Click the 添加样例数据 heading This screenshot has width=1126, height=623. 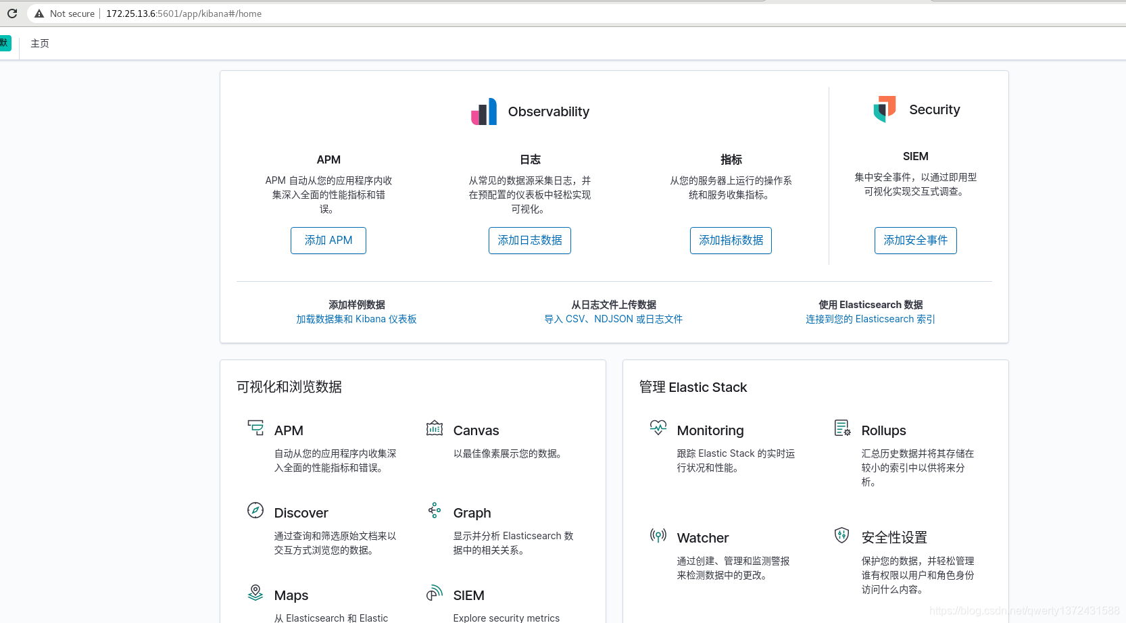coord(357,305)
